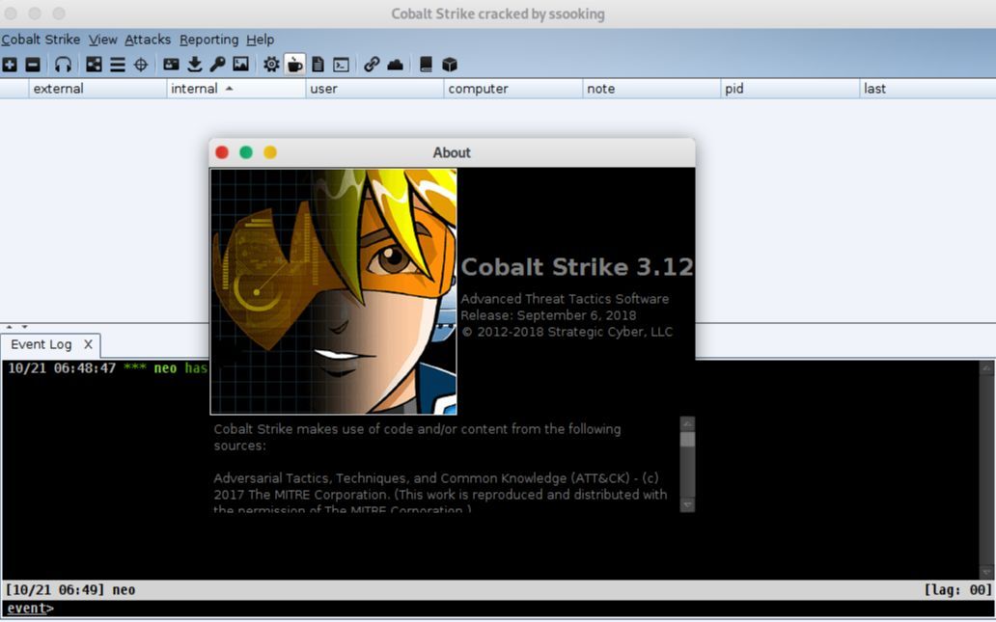Image resolution: width=996 pixels, height=622 pixels.
Task: Open Keystrokes key icon
Action: click(x=217, y=64)
